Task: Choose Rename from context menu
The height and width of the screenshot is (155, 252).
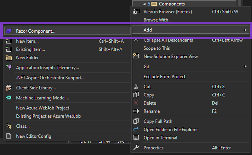Action: pyautogui.click(x=152, y=111)
